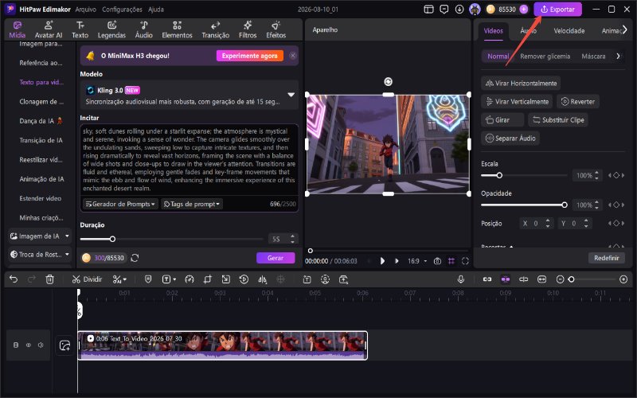637x398 pixels.
Task: Click the plus add credits icon
Action: click(524, 9)
